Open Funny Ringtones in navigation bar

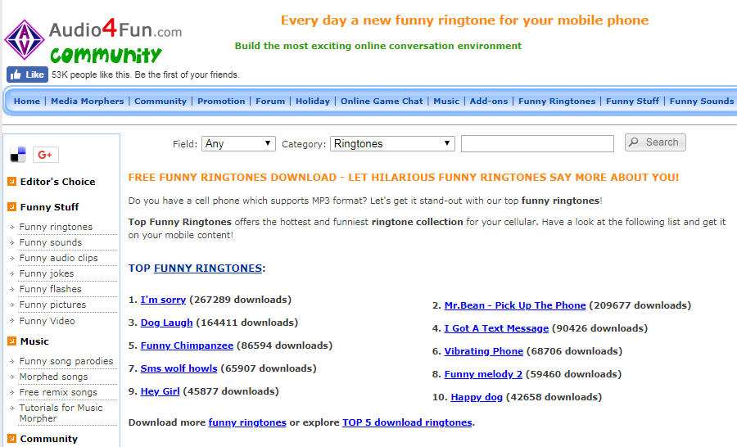[x=557, y=101]
